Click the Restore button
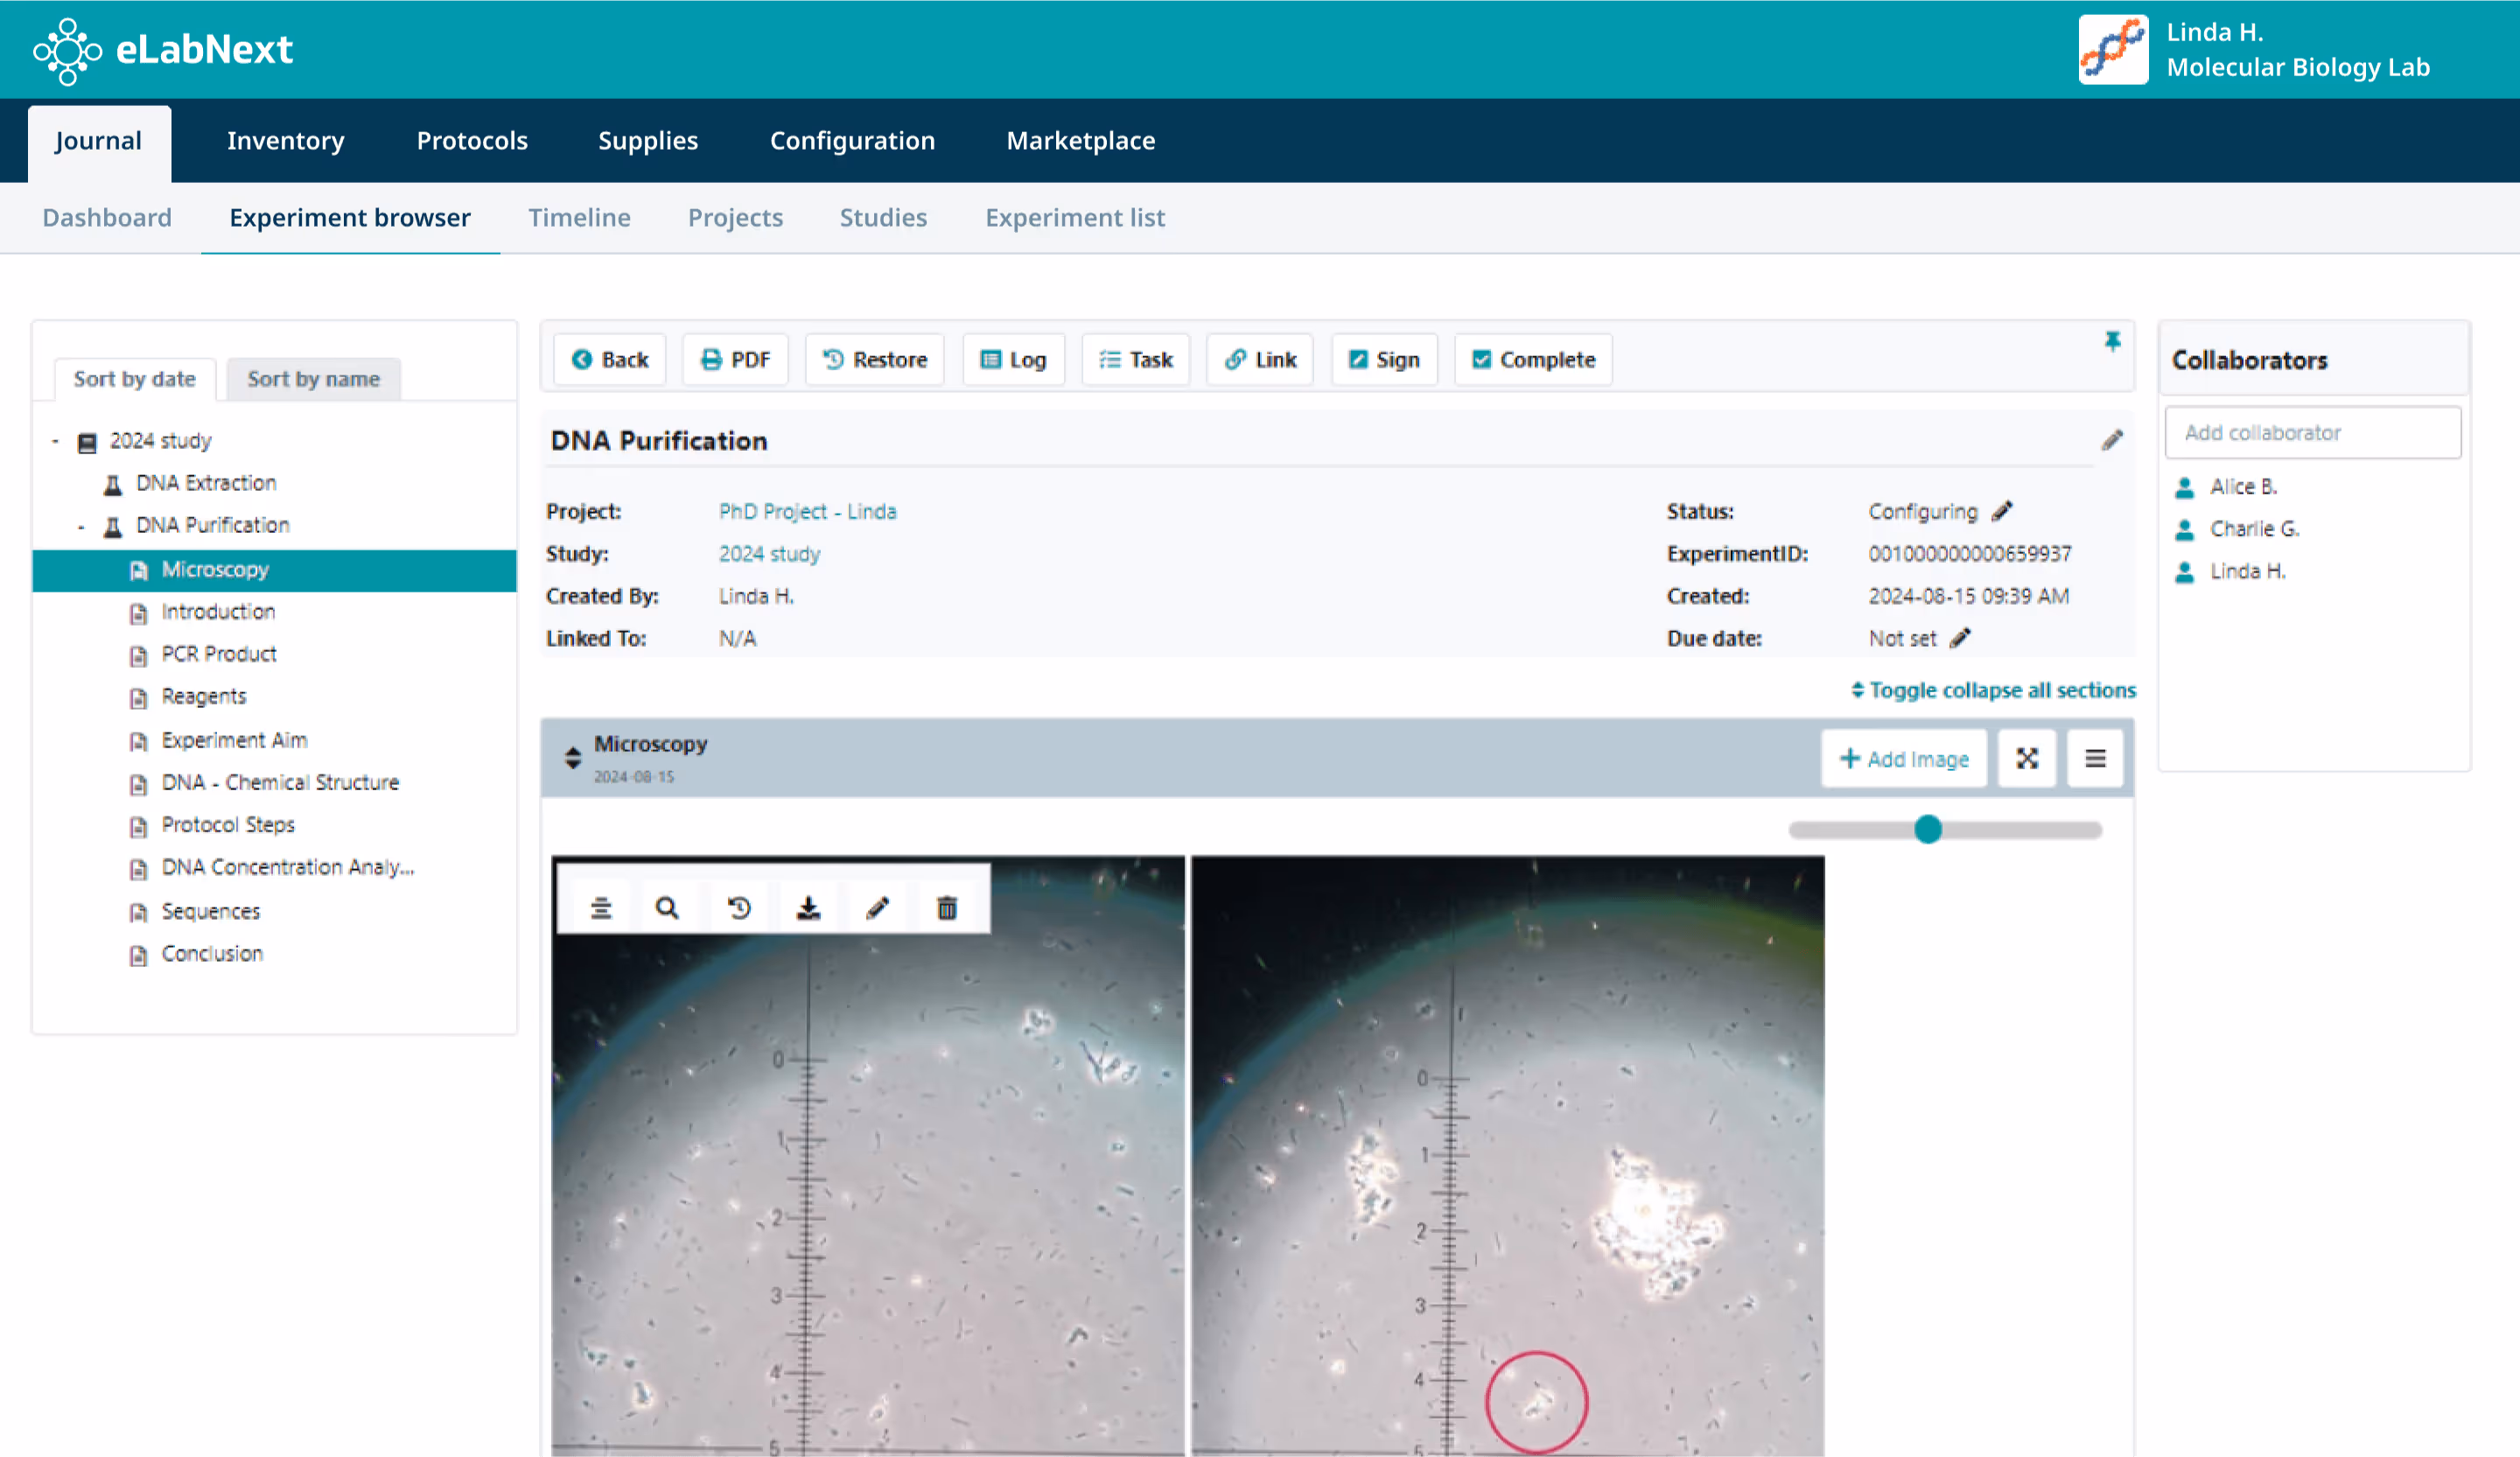Screen dimensions: 2520x1457 (874, 359)
